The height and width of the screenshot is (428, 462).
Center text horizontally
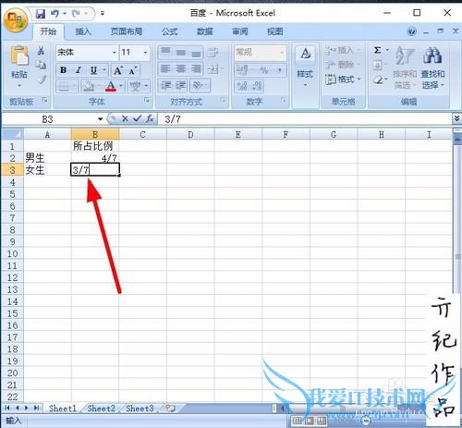point(180,69)
